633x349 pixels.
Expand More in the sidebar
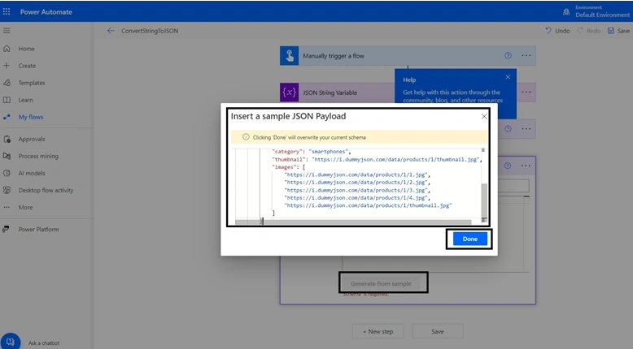(x=25, y=207)
